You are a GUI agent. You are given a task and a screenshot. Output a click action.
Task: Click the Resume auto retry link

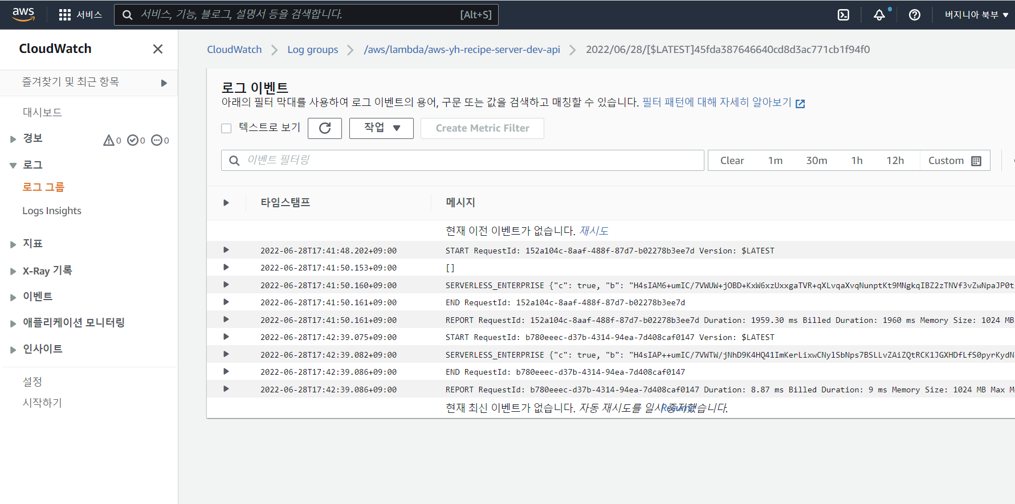678,408
